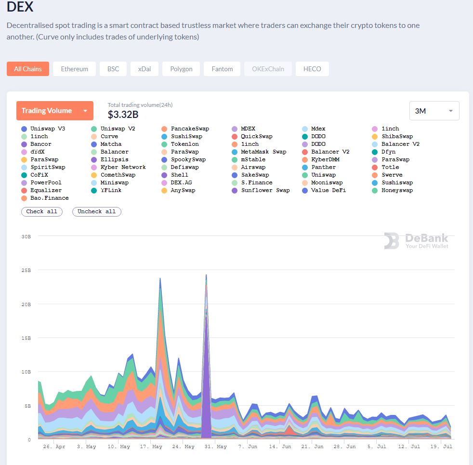Toggle the Honeyswap legend entry
Screen dimensions: 473x465
coord(393,191)
